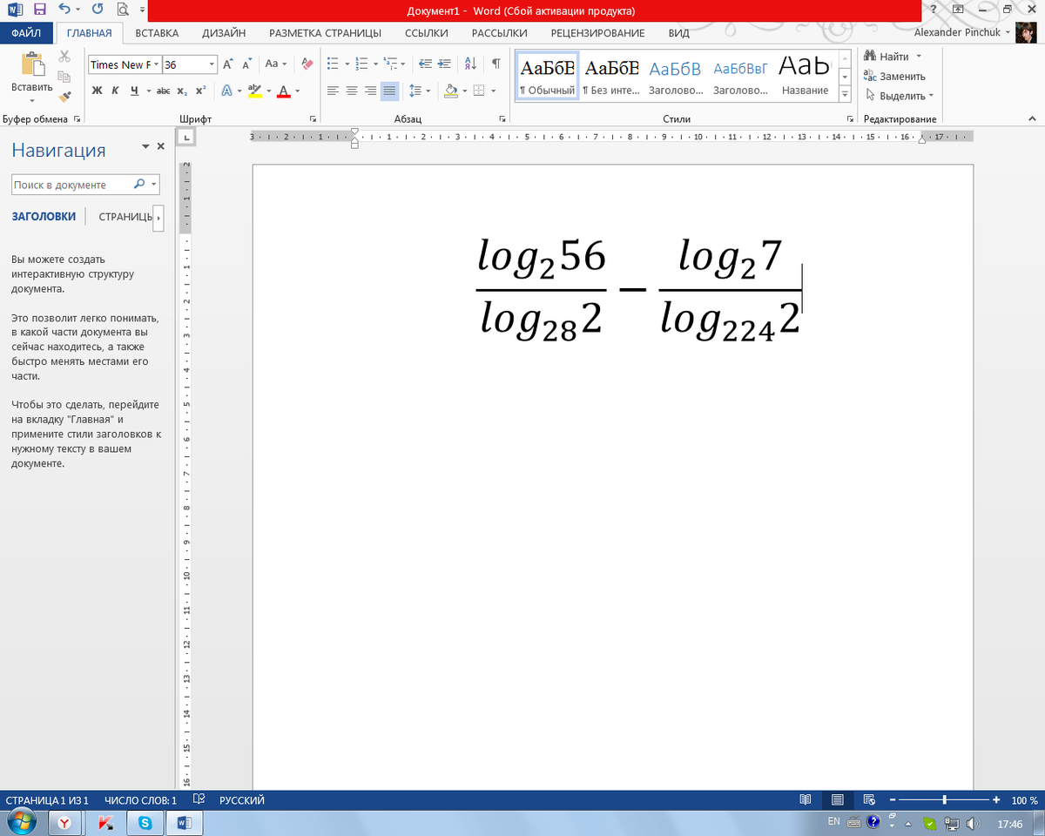This screenshot has width=1045, height=836.
Task: Open print preview from quick access toolbar
Action: pyautogui.click(x=122, y=10)
